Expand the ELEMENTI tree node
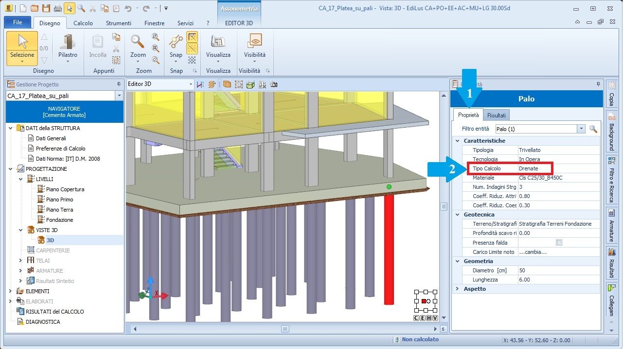Screen dimensions: 623x349 10,291
